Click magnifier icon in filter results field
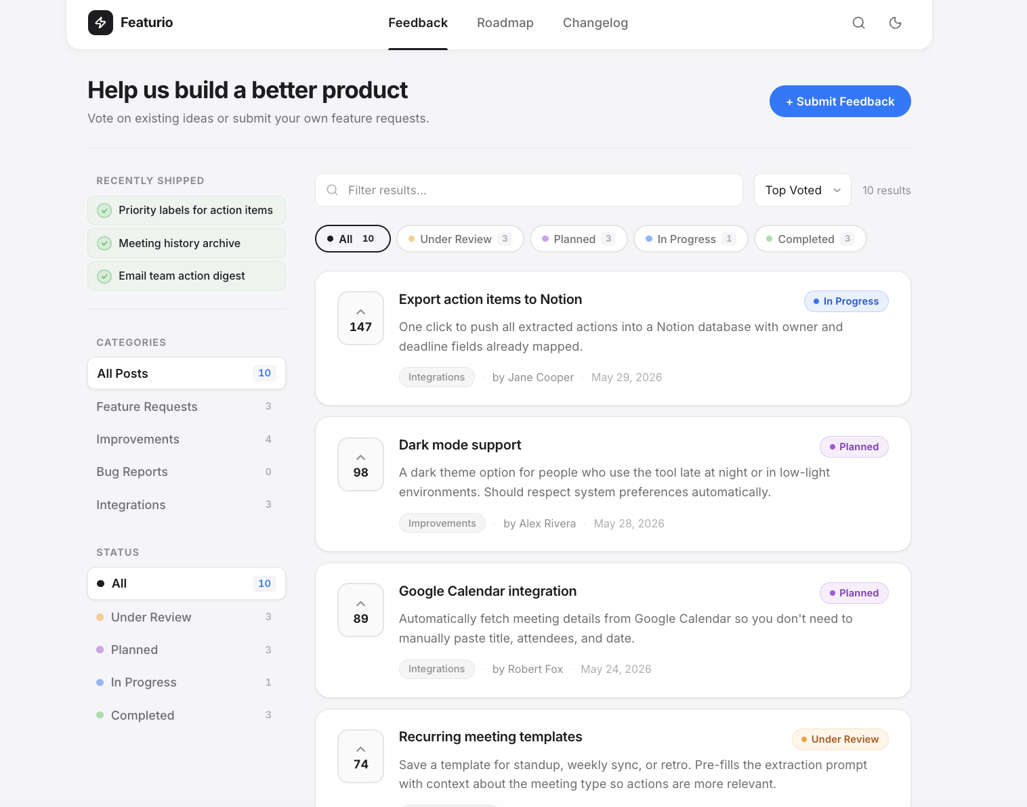The image size is (1027, 807). 332,190
